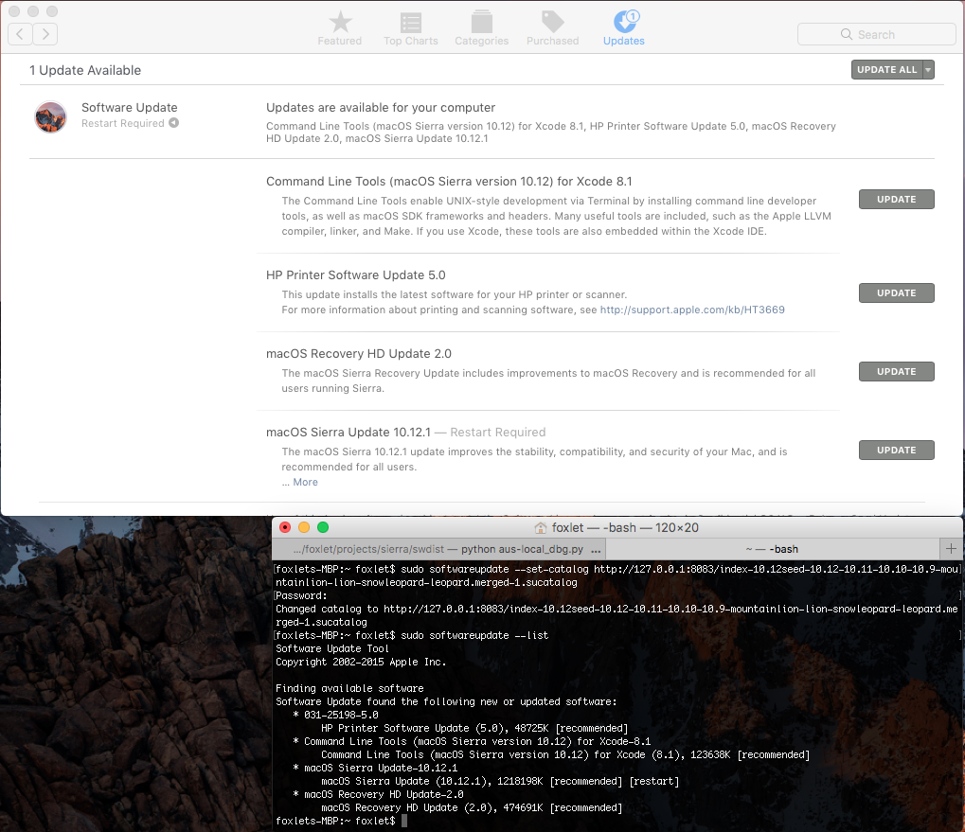The width and height of the screenshot is (965, 832).
Task: Click the "macOS Sierra Update-10.12.1" Terminal line
Action: (x=381, y=768)
